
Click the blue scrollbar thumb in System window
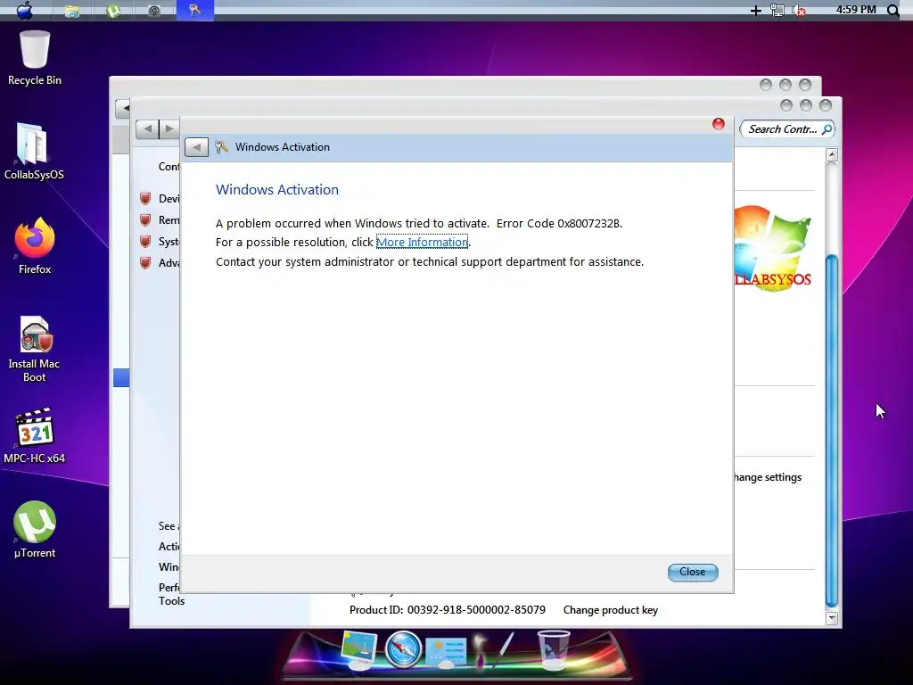click(832, 431)
